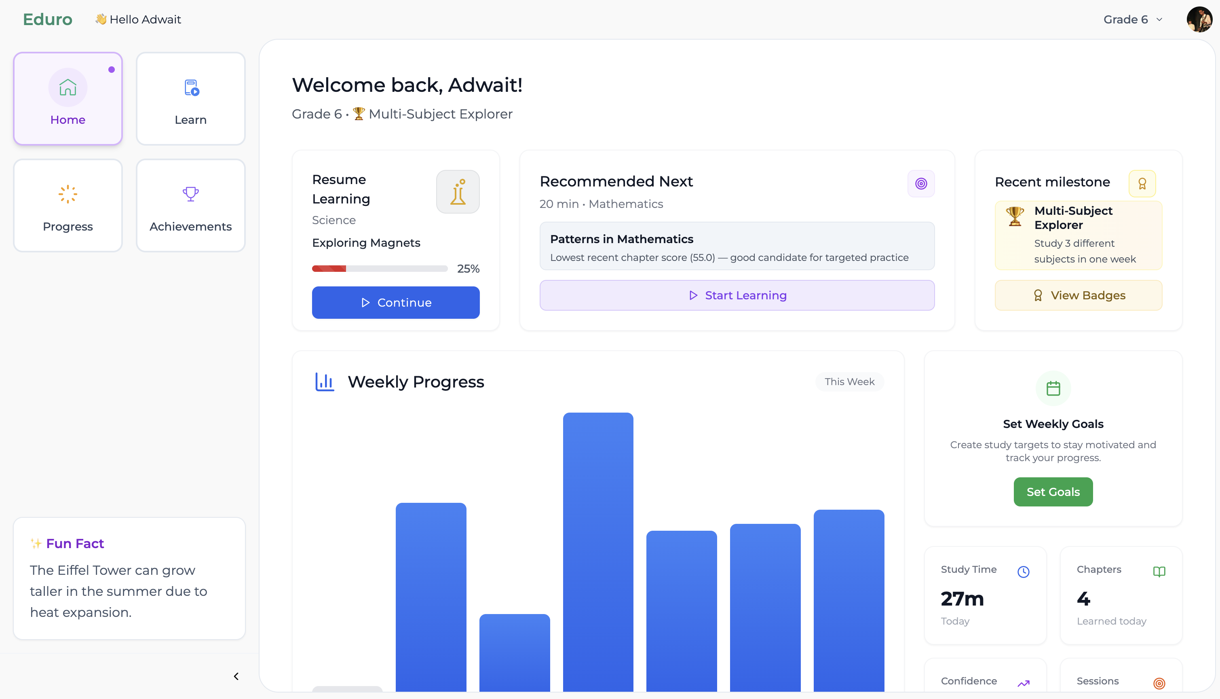This screenshot has height=699, width=1220.
Task: Select the This Week filter tab
Action: coord(849,381)
